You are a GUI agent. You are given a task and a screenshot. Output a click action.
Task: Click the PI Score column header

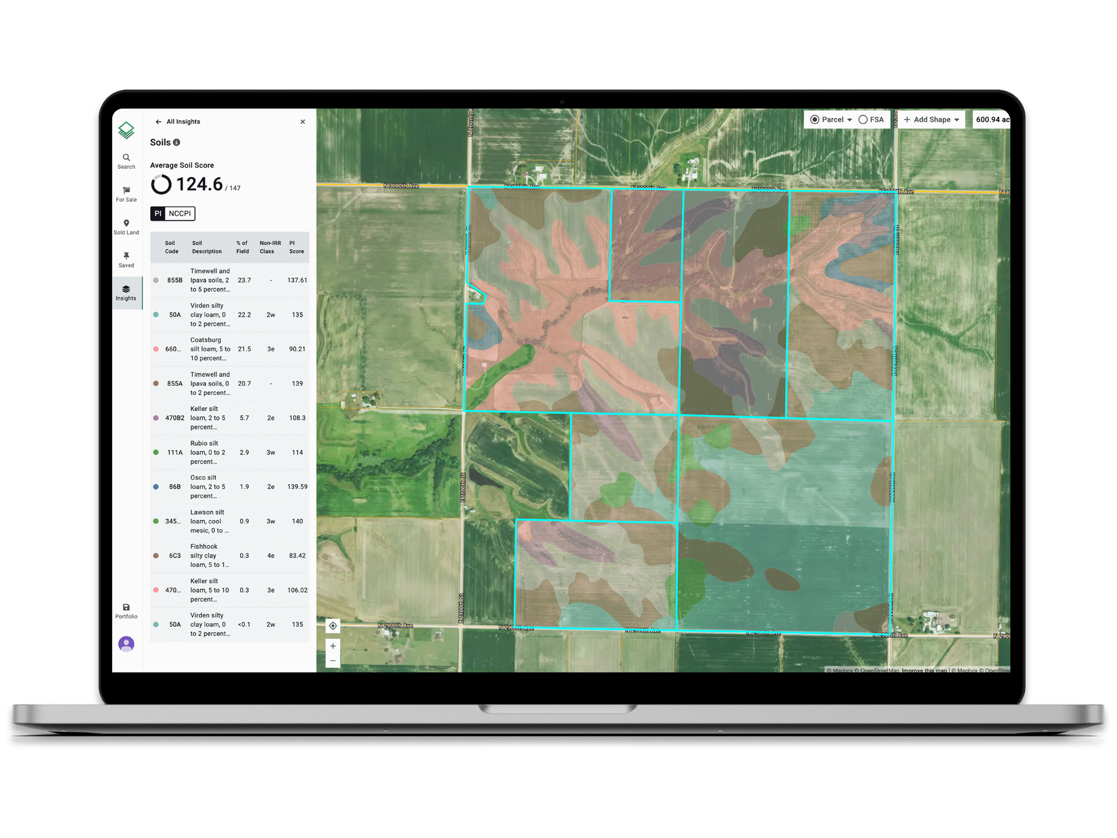tap(297, 247)
